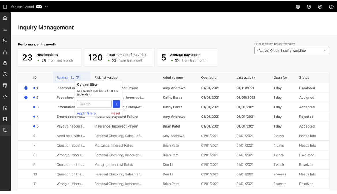Open the clock history icon in sidebar

[5, 74]
